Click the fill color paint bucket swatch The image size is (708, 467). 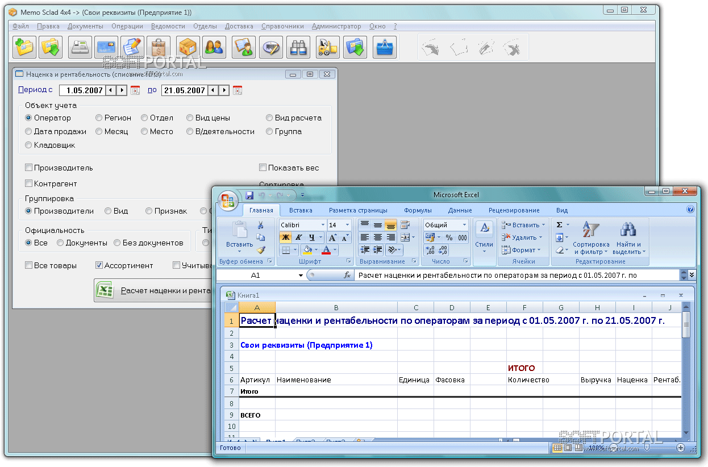coord(307,250)
